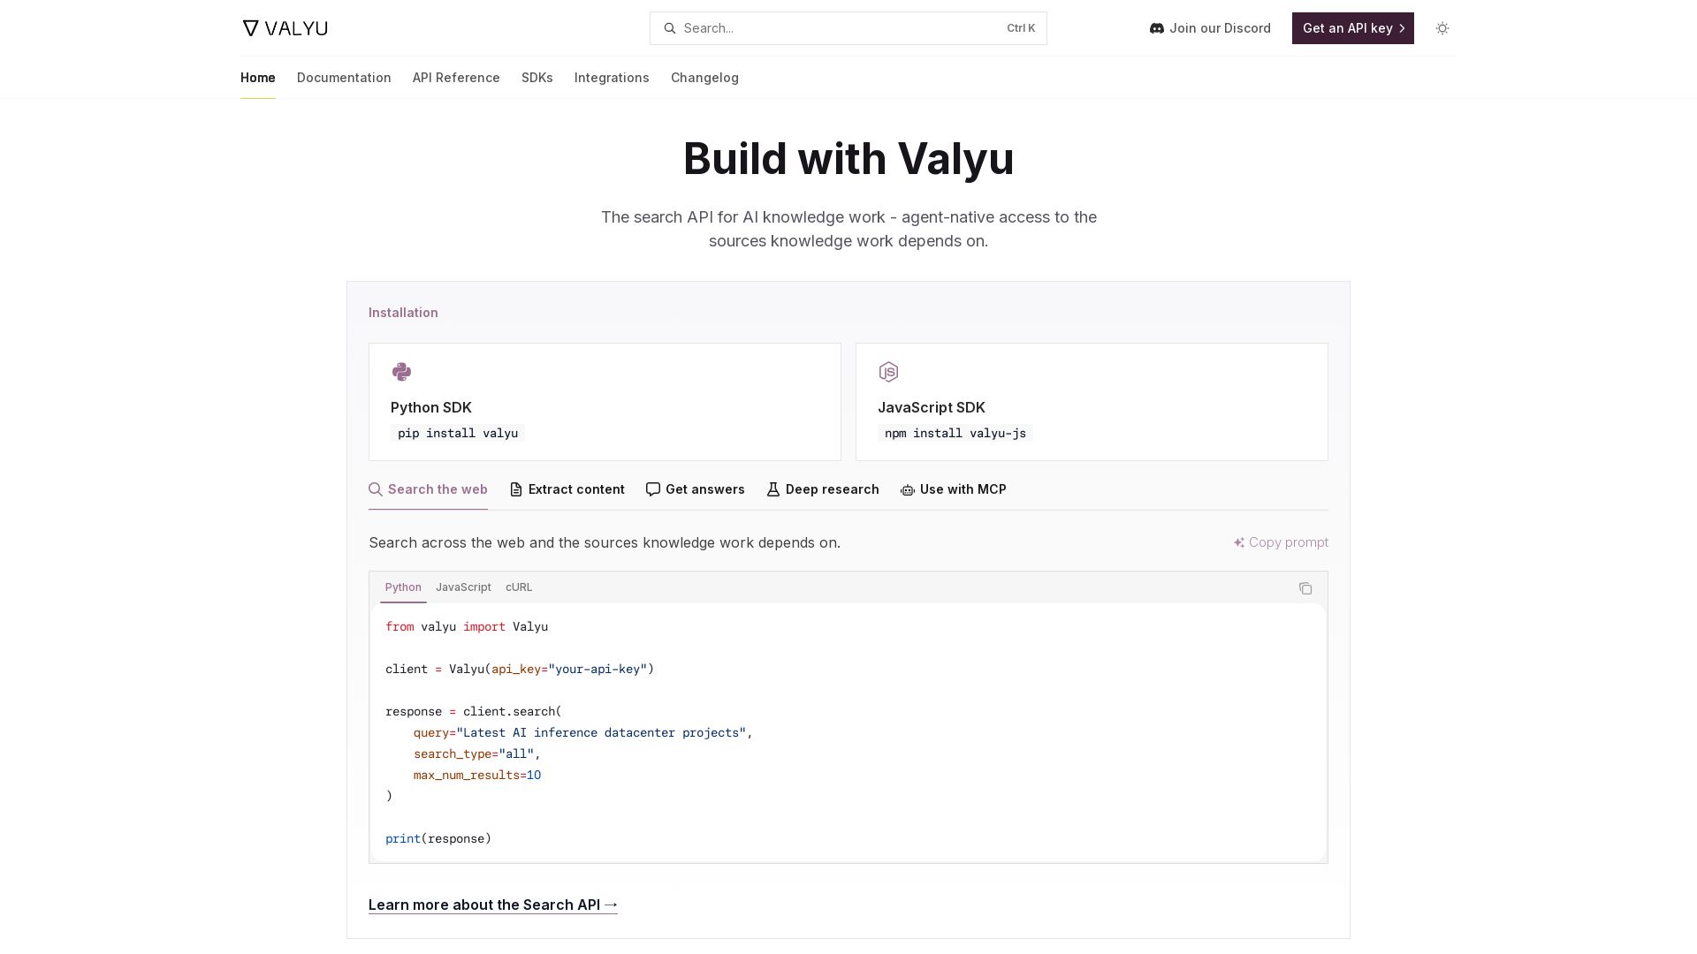Click the code line with api_key="your-api-key"
The width and height of the screenshot is (1697, 954).
[x=520, y=669]
